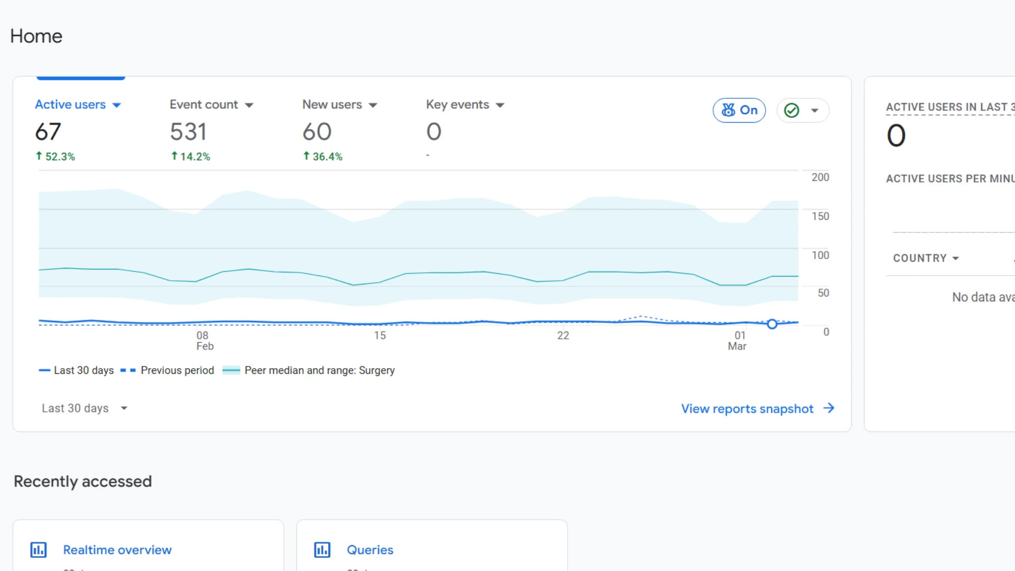This screenshot has height=571, width=1015.
Task: Click the 36.4% increase indicator
Action: [322, 156]
